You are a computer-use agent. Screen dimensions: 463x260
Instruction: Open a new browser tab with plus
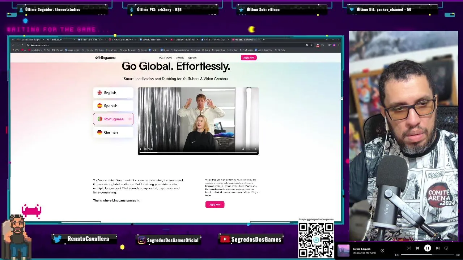(x=264, y=40)
